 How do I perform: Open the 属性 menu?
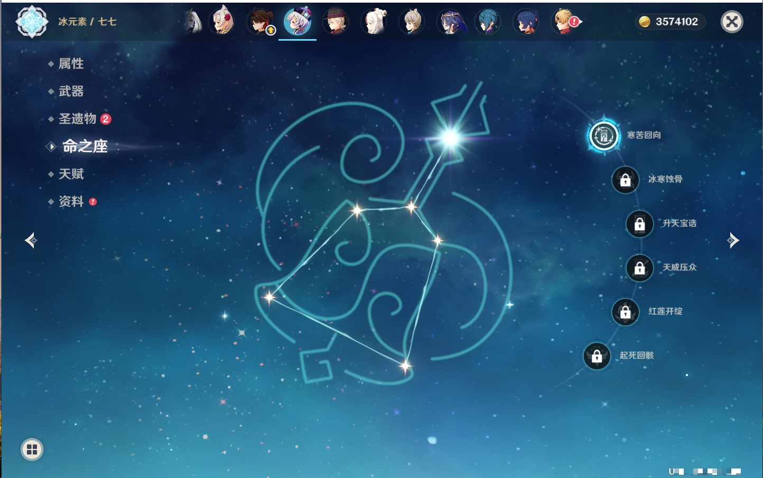coord(71,64)
